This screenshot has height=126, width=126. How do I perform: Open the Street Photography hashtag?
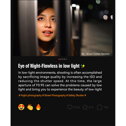click(x=54, y=96)
